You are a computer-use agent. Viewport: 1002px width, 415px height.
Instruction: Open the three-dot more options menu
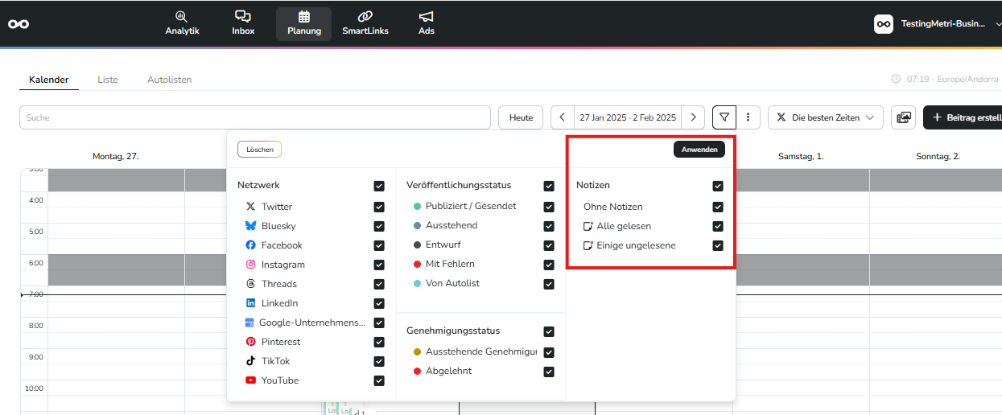tap(748, 117)
